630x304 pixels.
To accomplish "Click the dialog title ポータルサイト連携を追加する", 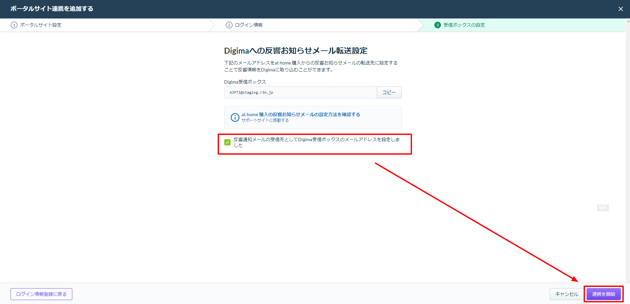I will pyautogui.click(x=52, y=9).
